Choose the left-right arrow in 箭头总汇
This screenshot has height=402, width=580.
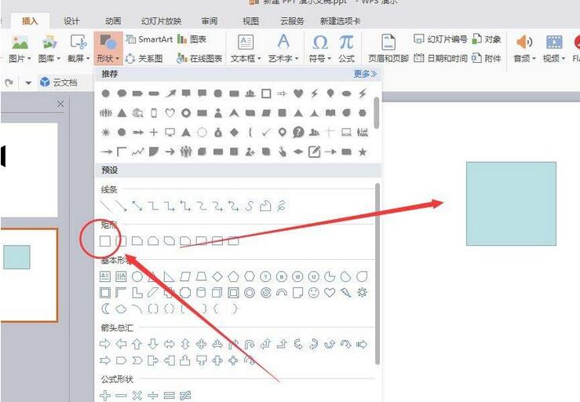click(170, 344)
